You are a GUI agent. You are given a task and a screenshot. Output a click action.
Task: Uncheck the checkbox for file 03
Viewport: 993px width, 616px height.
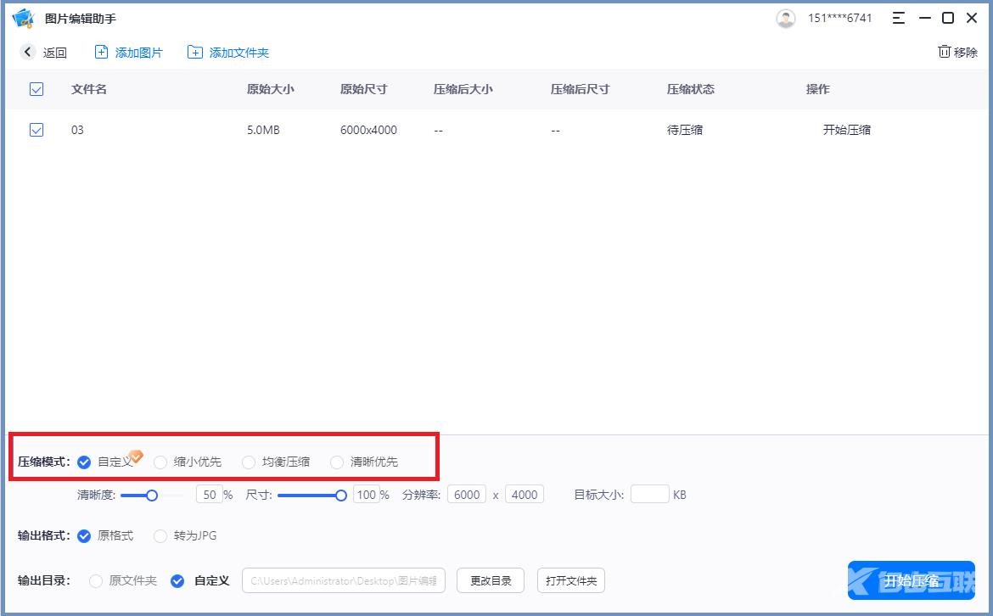pyautogui.click(x=36, y=130)
